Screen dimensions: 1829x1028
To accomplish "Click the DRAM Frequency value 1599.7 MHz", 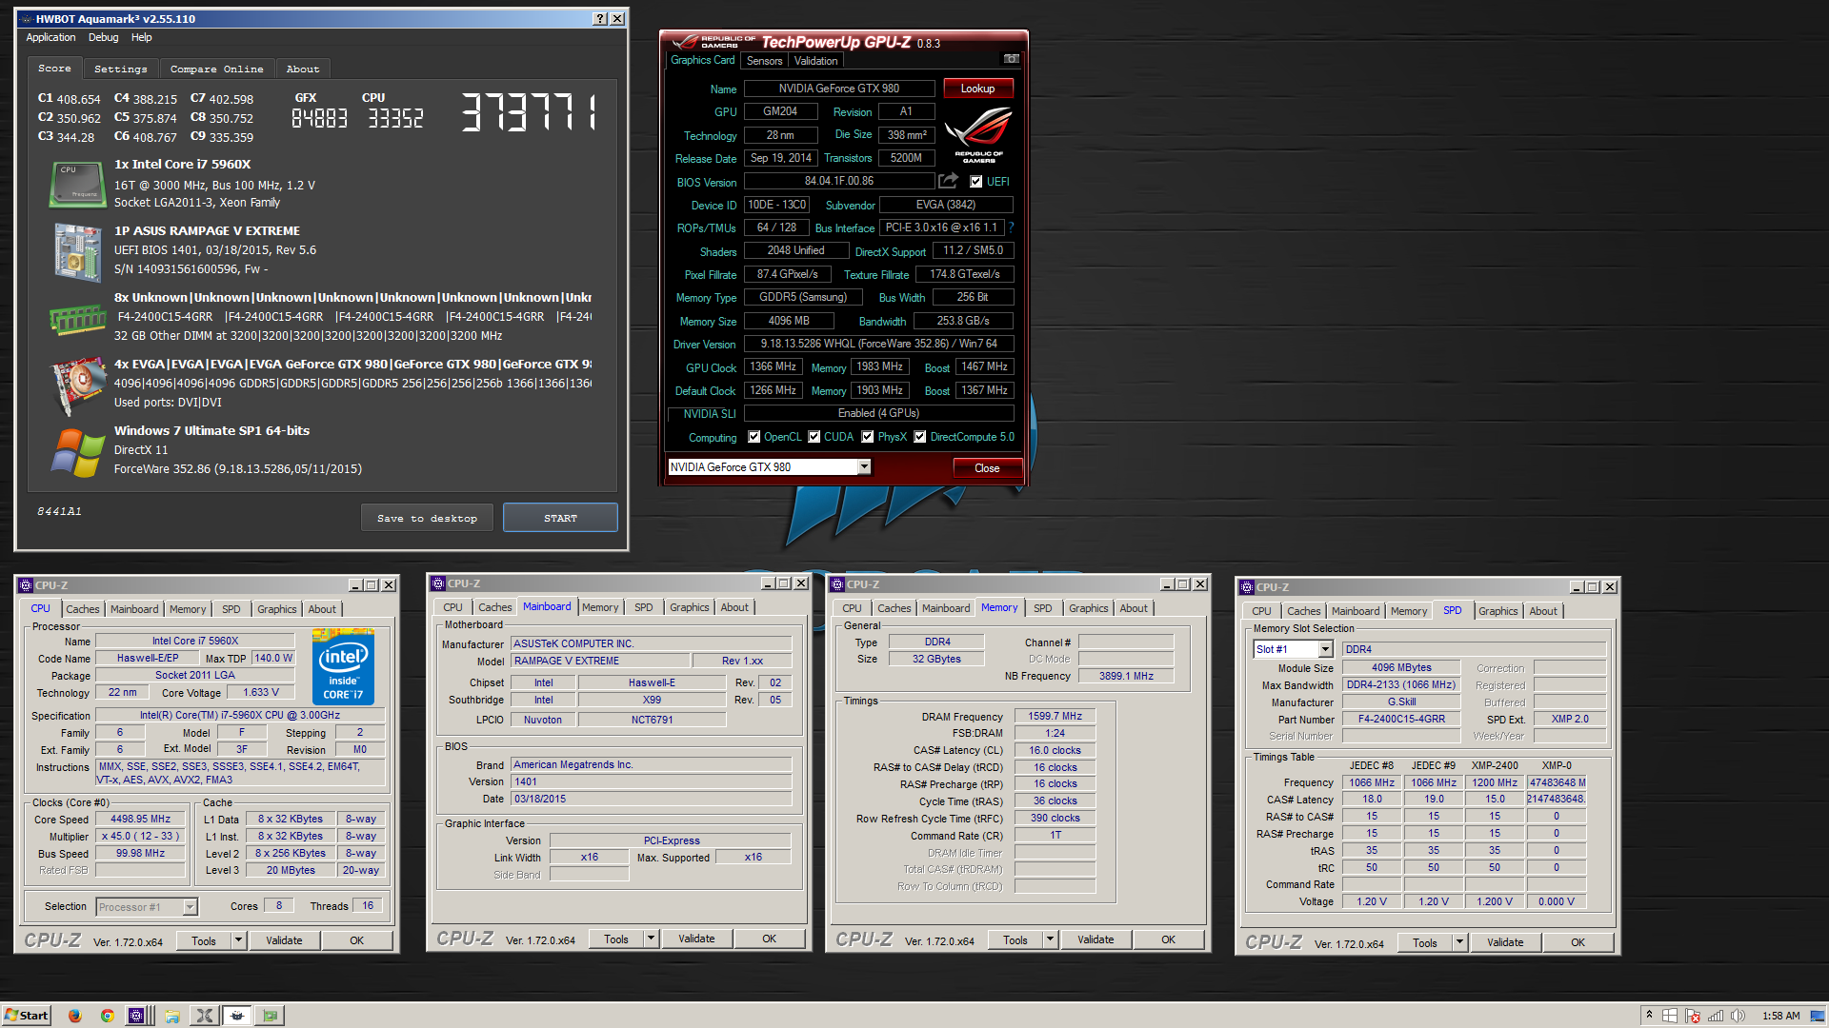I will click(1055, 716).
